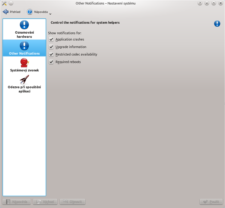This screenshot has width=225, height=208.
Task: Minimize the Nastavení systému window
Action: [207, 3]
